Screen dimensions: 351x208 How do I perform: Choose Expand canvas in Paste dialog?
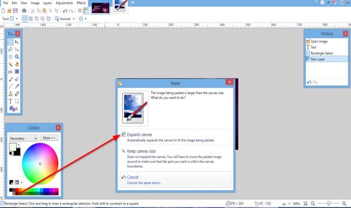[x=175, y=137]
